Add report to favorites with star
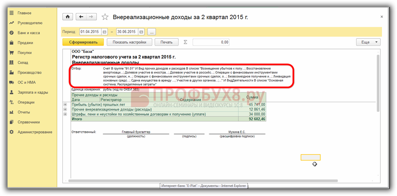 (x=105, y=17)
